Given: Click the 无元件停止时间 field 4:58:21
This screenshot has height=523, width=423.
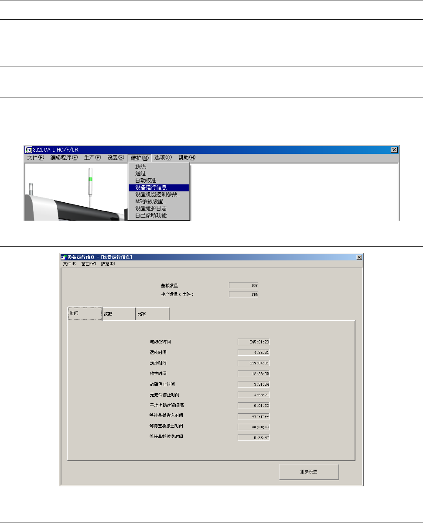Looking at the screenshot, I should (x=254, y=395).
